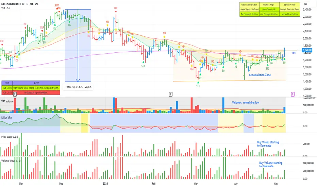Click the 'Rel. Strength Positive' cell
This screenshot has height=187, width=317.
point(249,14)
